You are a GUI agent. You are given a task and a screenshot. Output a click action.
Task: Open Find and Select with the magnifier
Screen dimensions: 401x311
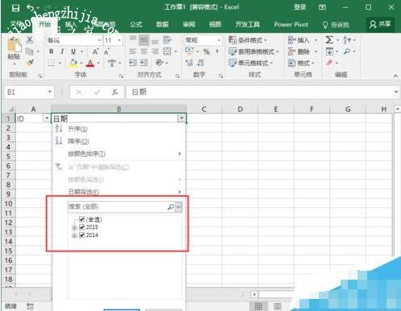tap(347, 51)
